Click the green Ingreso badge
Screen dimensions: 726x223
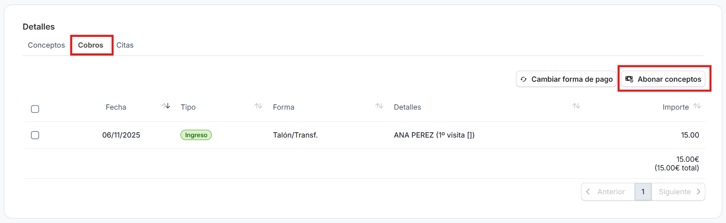(x=196, y=135)
